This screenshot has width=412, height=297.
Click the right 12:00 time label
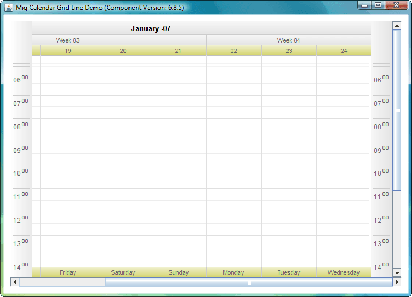381,219
